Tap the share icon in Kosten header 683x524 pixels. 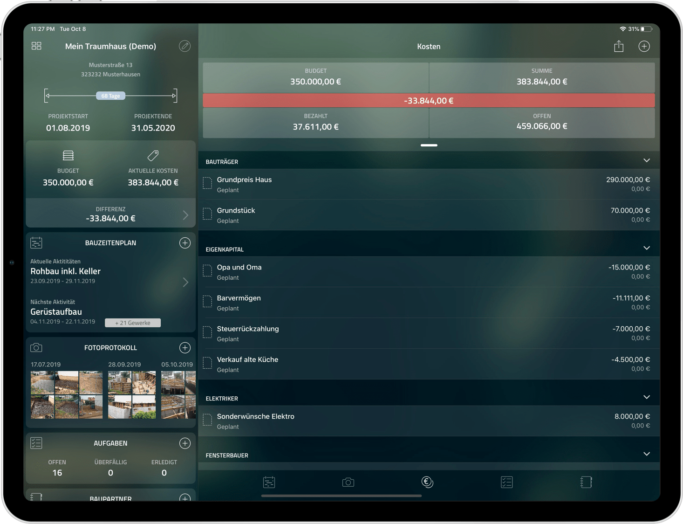click(619, 46)
